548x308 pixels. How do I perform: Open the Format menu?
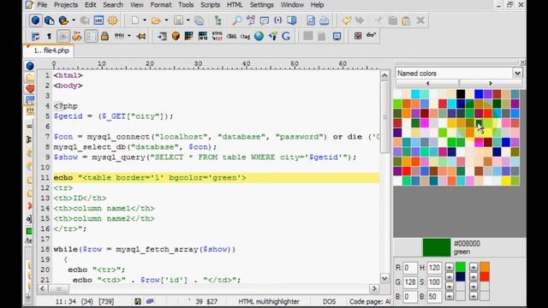pyautogui.click(x=161, y=5)
